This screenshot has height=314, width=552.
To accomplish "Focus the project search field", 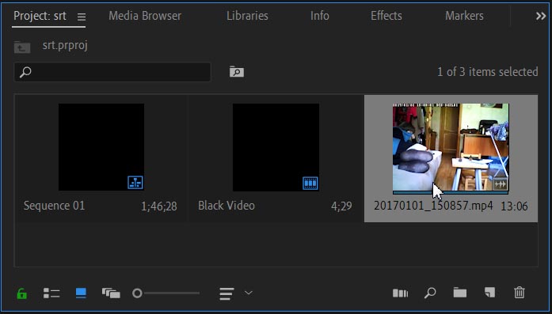I will point(112,72).
